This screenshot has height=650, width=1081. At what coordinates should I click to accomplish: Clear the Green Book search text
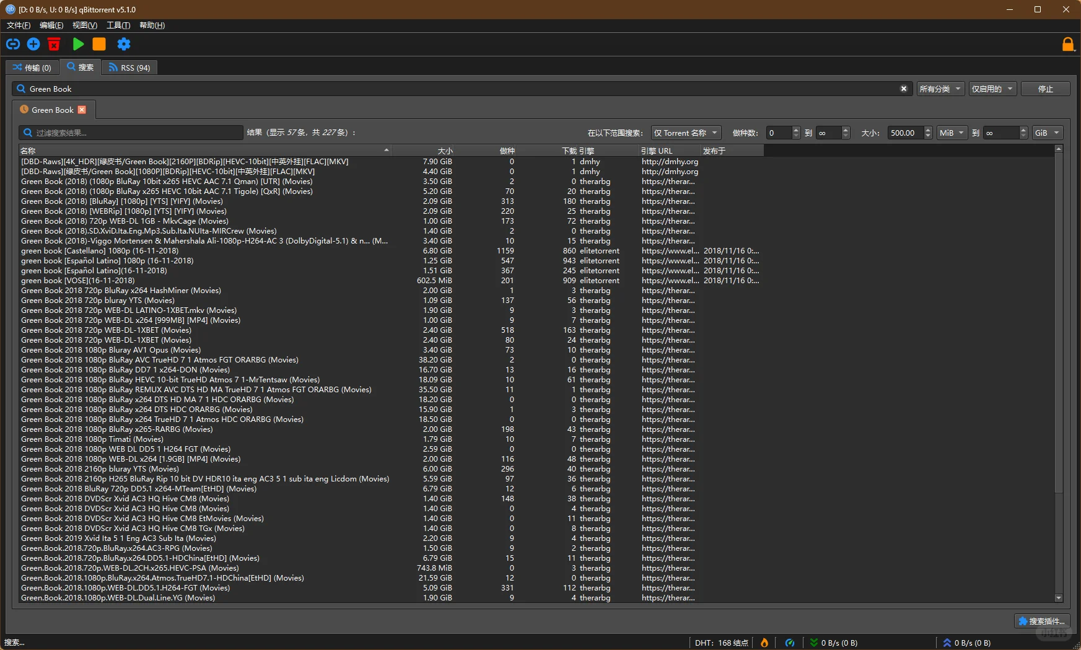(x=904, y=89)
